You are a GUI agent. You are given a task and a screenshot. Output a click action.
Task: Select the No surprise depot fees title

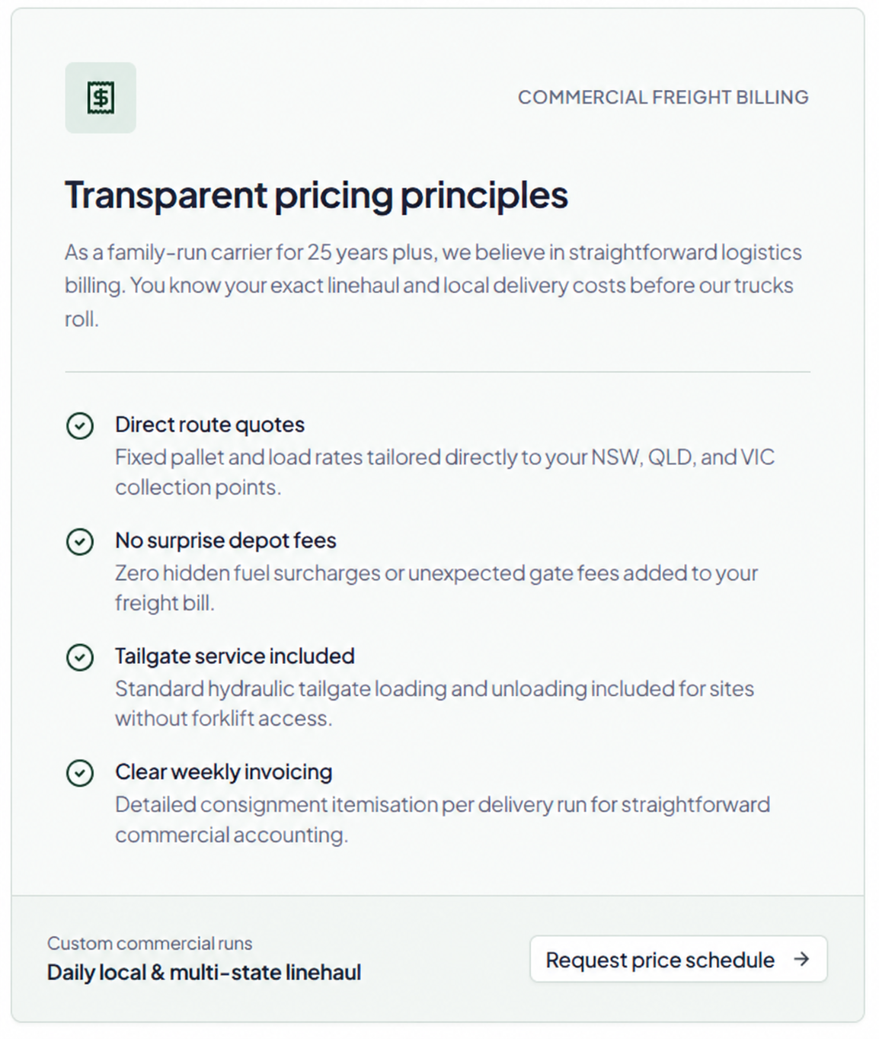[225, 540]
